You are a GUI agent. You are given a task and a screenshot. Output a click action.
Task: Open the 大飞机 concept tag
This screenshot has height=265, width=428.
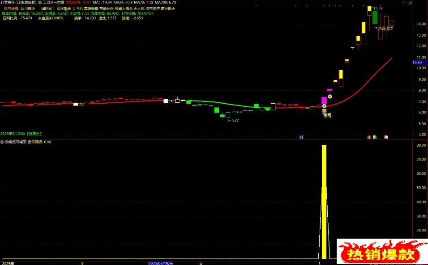point(77,9)
